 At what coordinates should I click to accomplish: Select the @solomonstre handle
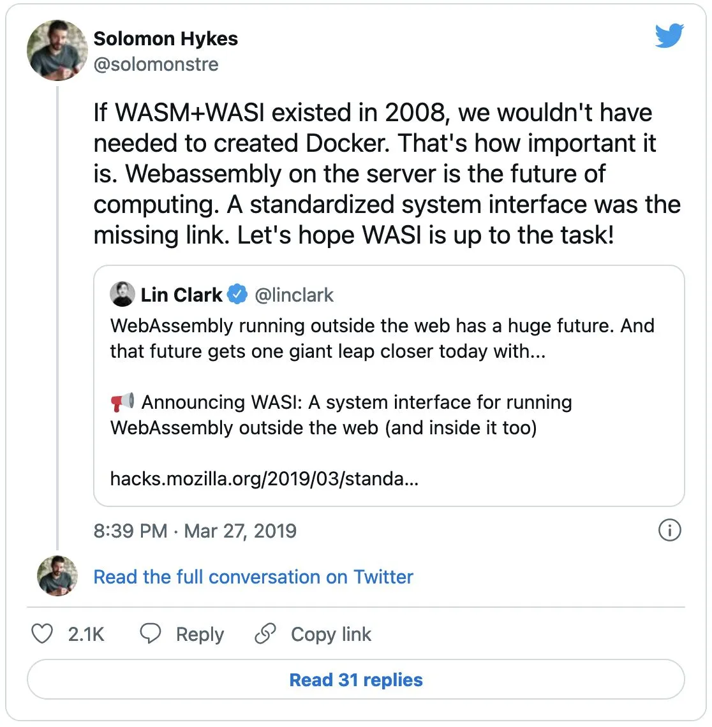[x=156, y=64]
